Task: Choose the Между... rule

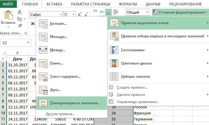Action: 72,50
